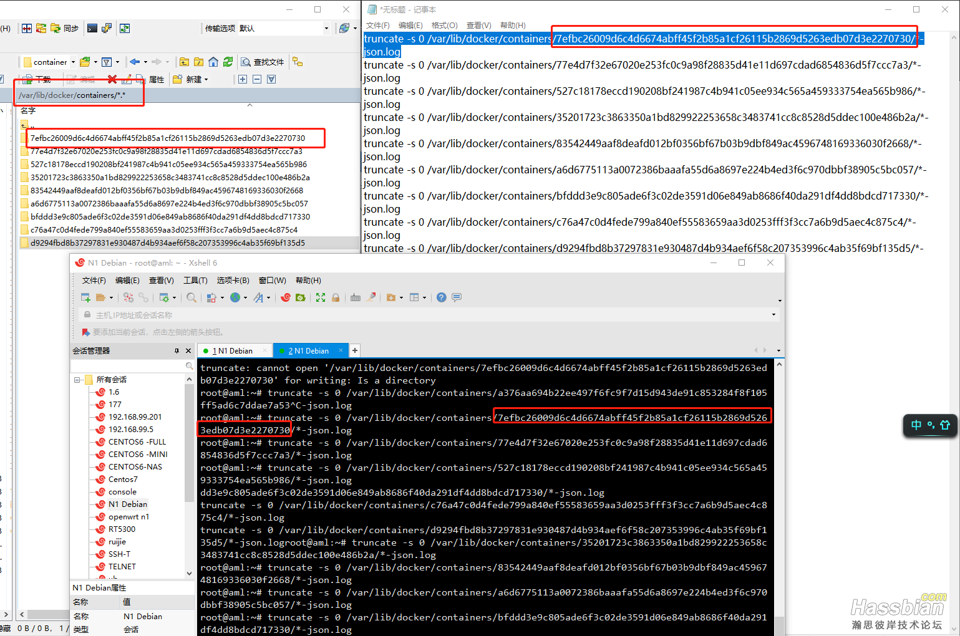
Task: Select the openwrt n1 session
Action: [128, 516]
